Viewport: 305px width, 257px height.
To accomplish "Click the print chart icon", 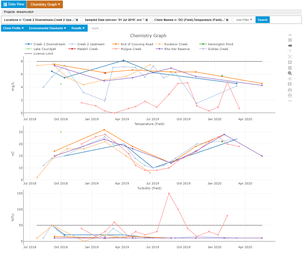I will click(x=290, y=95).
